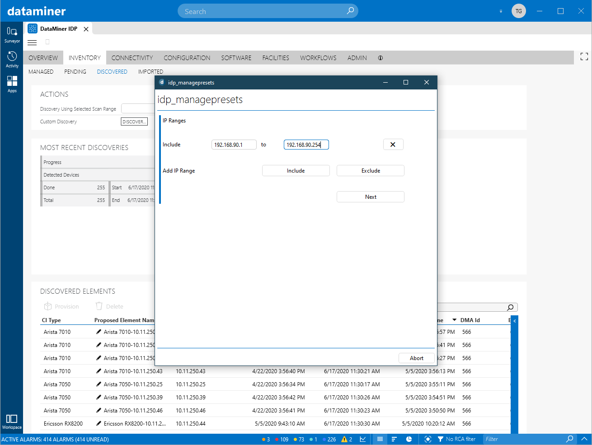Open the Apps sidebar panel
Screen dimensions: 592x445
12,84
